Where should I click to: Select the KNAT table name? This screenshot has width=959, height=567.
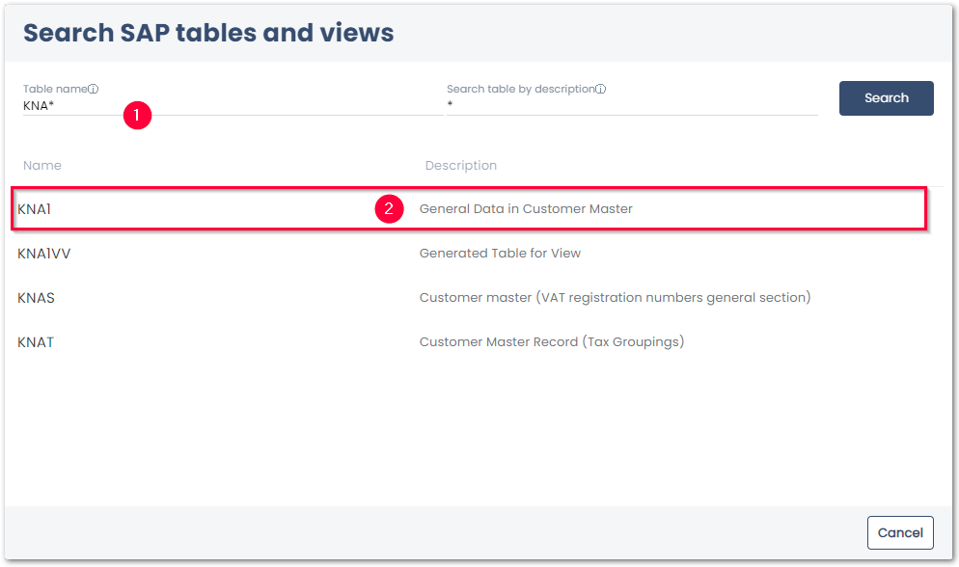coord(36,342)
